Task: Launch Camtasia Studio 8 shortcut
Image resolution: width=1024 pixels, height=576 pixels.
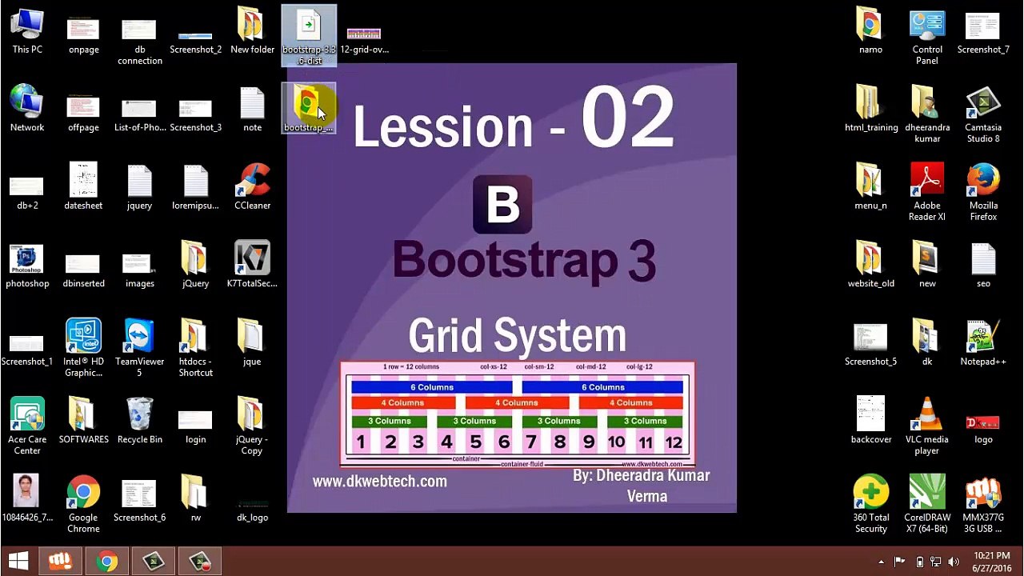Action: point(983,114)
